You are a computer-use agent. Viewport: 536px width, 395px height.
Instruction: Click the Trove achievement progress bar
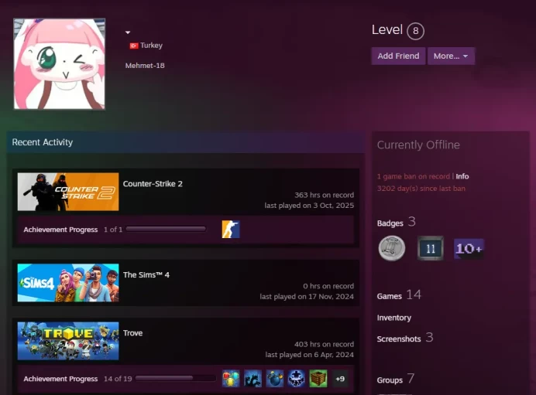click(x=175, y=378)
